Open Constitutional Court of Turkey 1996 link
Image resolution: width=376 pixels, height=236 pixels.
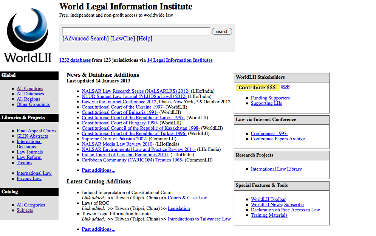coord(134,133)
